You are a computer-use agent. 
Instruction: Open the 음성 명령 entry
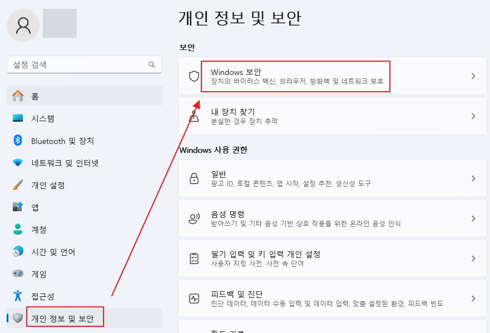click(333, 218)
